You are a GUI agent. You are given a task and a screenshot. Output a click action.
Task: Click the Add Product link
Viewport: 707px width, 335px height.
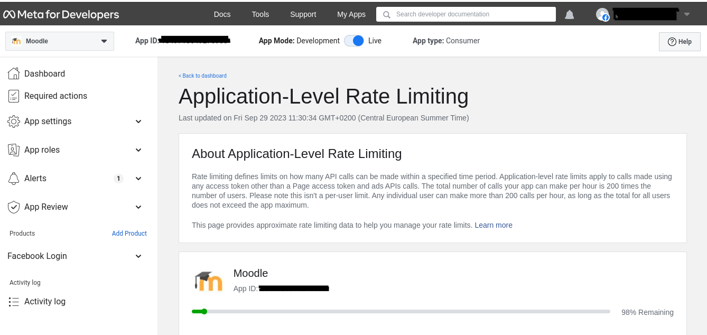click(x=129, y=233)
